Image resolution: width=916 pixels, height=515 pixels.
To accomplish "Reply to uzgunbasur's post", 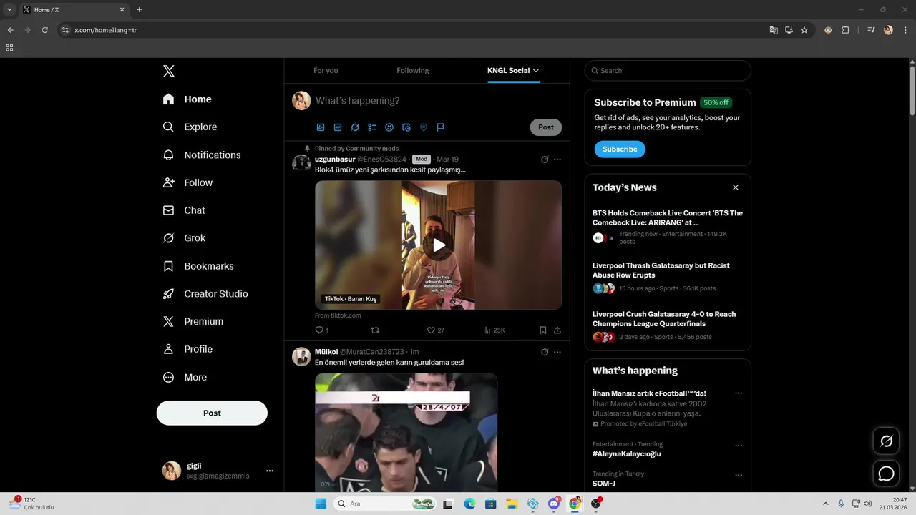I will point(321,330).
